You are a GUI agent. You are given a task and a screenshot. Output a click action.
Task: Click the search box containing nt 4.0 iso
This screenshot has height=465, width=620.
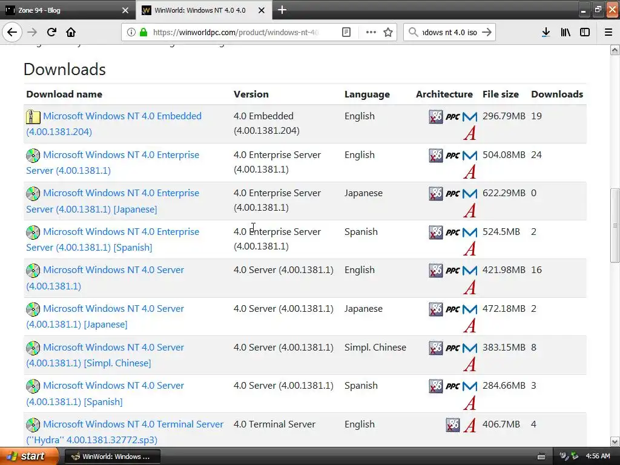tap(450, 32)
